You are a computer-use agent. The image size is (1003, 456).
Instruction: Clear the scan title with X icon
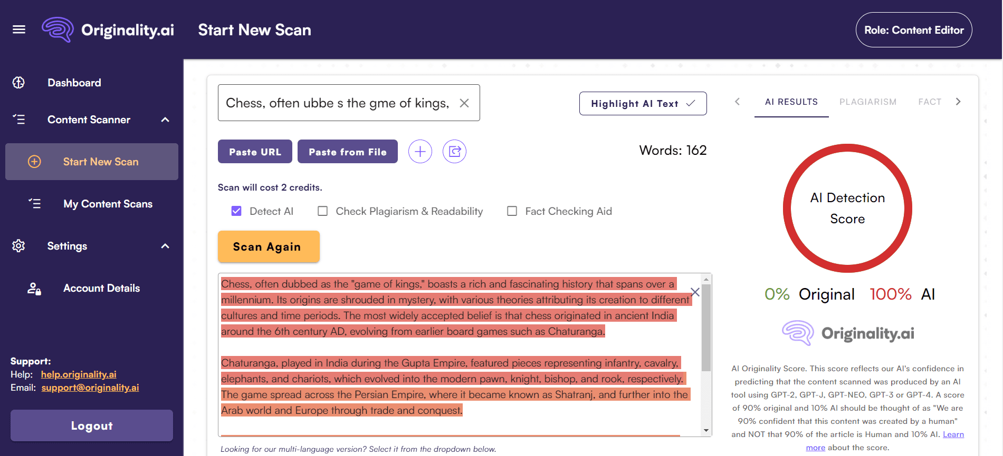[x=464, y=103]
